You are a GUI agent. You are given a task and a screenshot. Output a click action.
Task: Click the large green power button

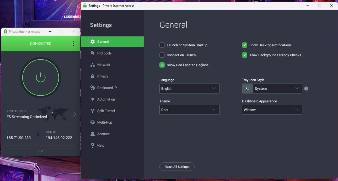41,77
